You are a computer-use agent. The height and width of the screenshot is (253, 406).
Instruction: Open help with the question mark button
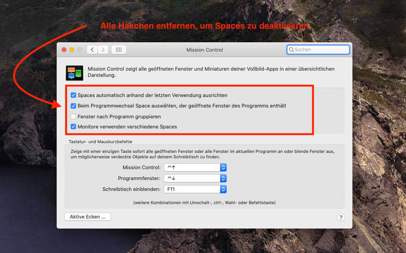(340, 217)
